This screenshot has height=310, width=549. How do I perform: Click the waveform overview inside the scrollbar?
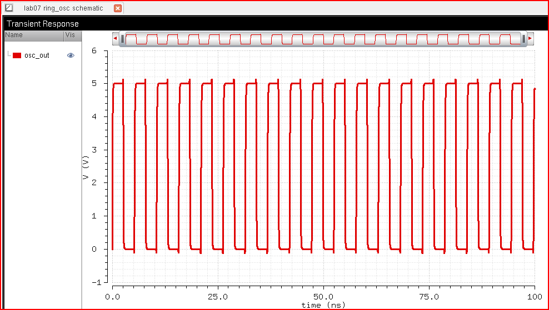322,38
